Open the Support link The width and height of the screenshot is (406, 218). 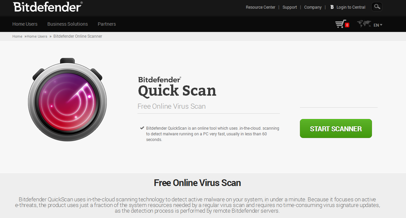click(290, 7)
